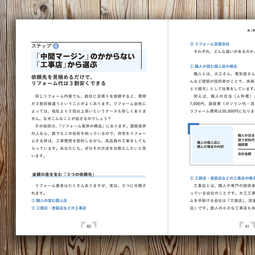
Task: Click the light blue box 職人の個人店に頼んだ場合の内訳
Action: 212,145
